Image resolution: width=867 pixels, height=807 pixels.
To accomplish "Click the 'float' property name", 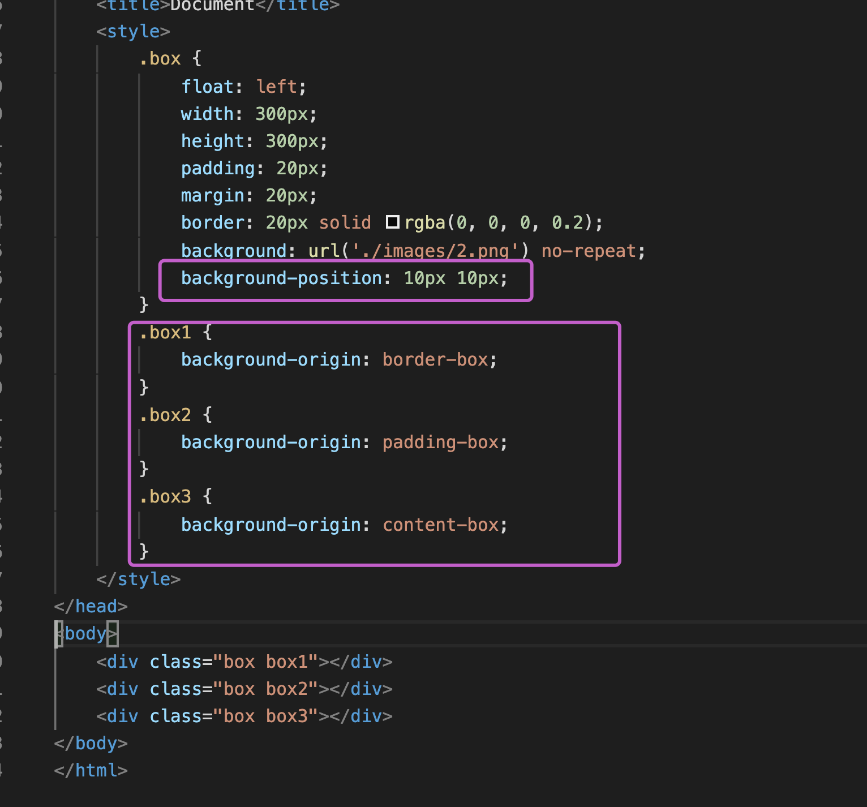I will click(x=207, y=87).
